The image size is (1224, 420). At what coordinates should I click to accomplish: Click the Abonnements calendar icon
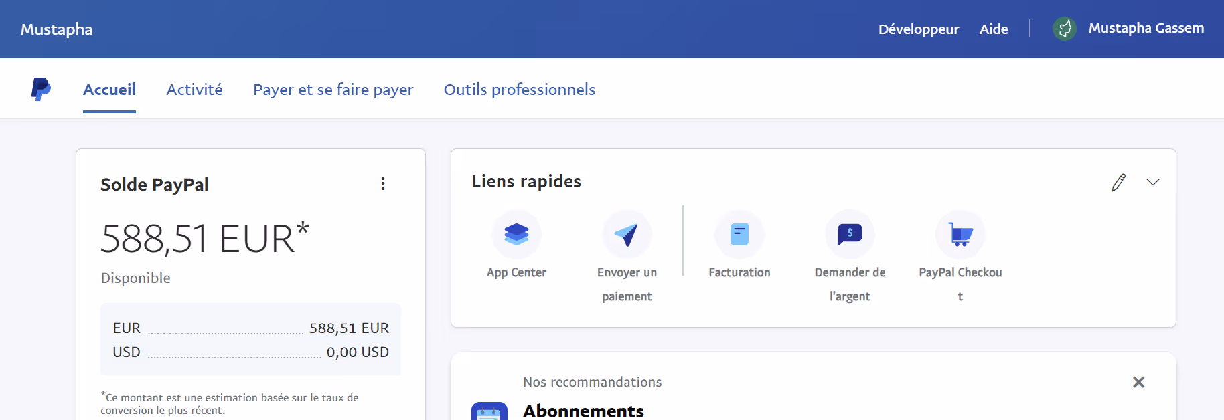[x=489, y=411]
